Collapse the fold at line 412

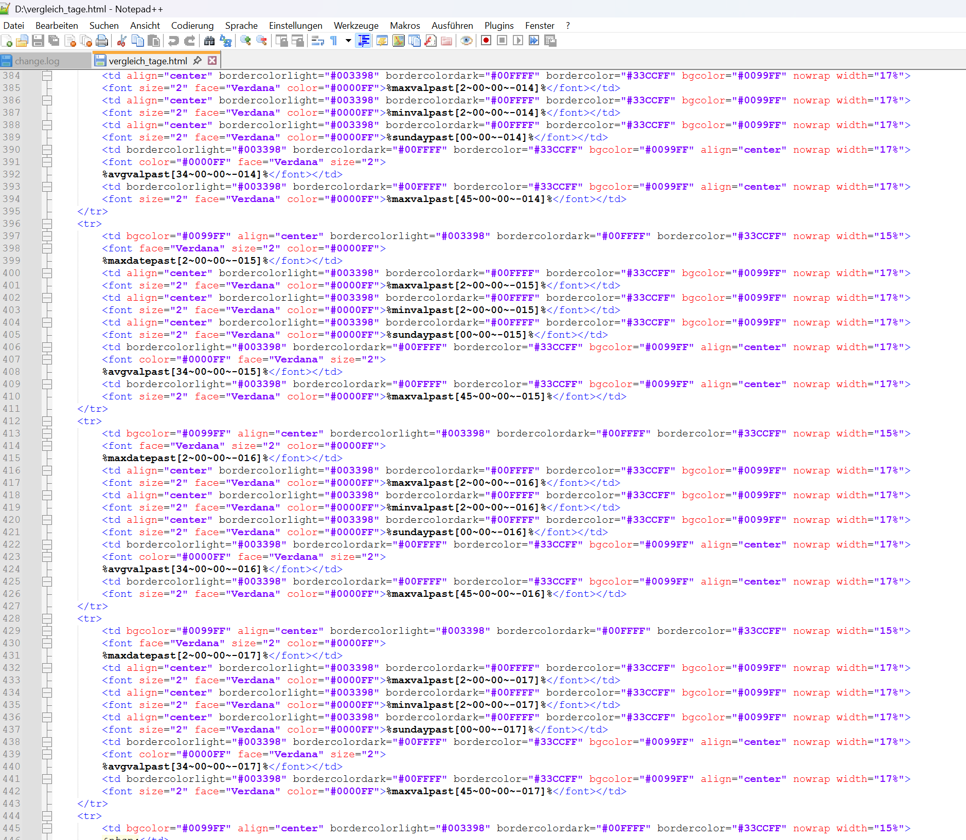47,421
